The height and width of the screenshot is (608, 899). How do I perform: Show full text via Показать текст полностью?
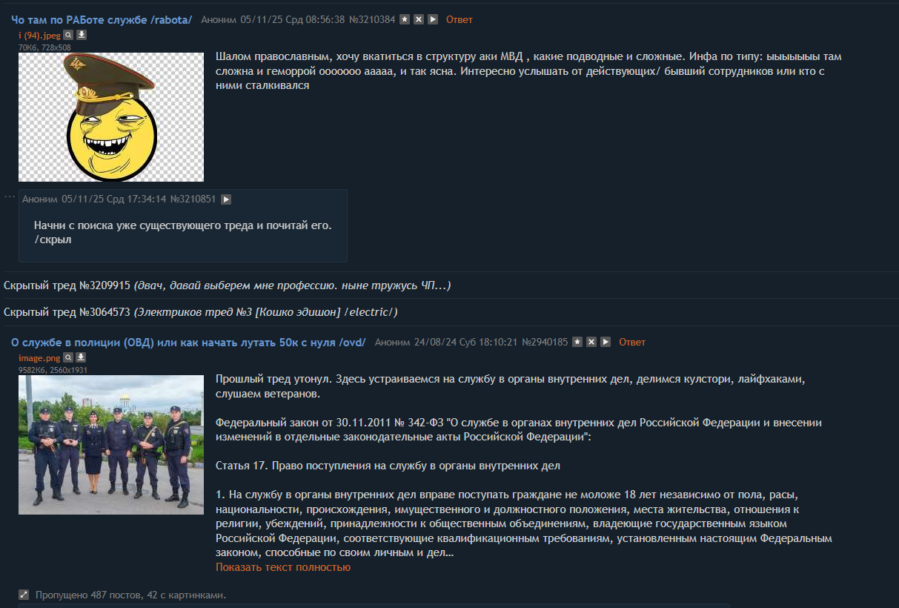[283, 567]
